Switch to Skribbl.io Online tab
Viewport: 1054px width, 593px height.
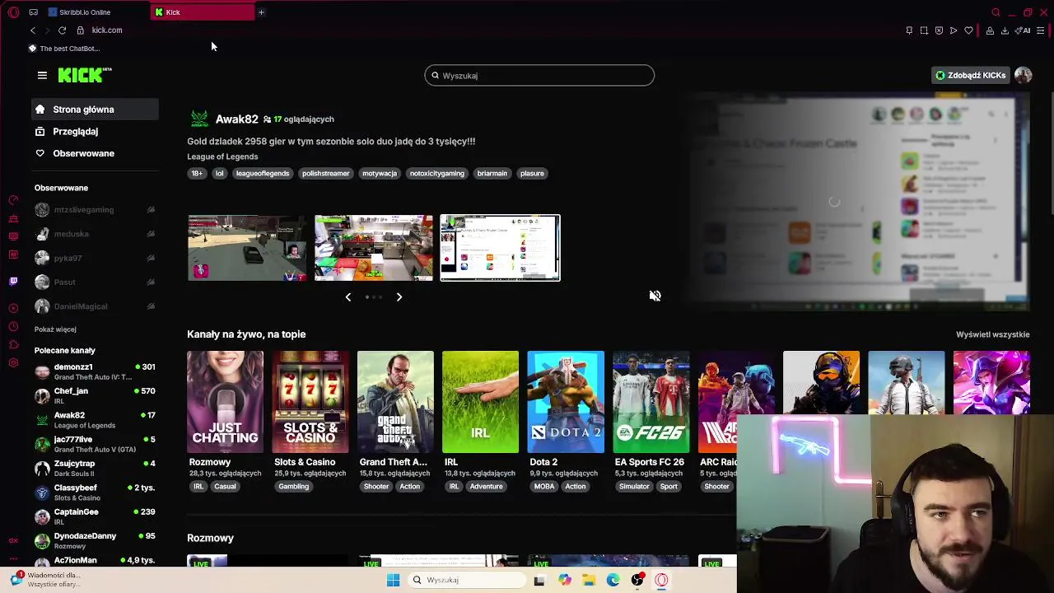pyautogui.click(x=96, y=12)
